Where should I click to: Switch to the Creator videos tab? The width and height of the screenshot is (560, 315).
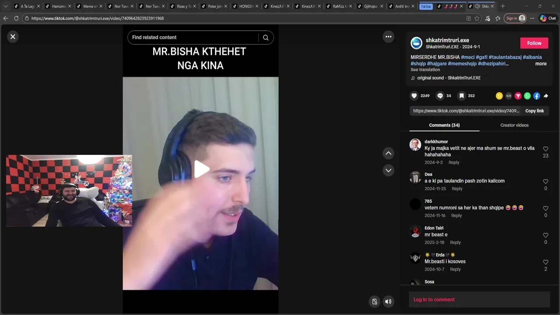tap(514, 125)
